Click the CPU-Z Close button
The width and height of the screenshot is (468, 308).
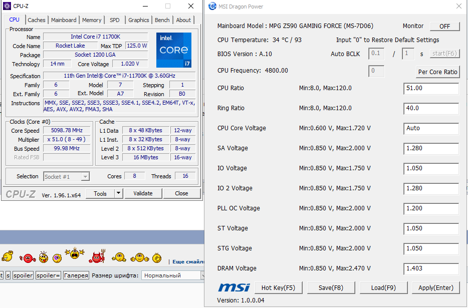181,193
